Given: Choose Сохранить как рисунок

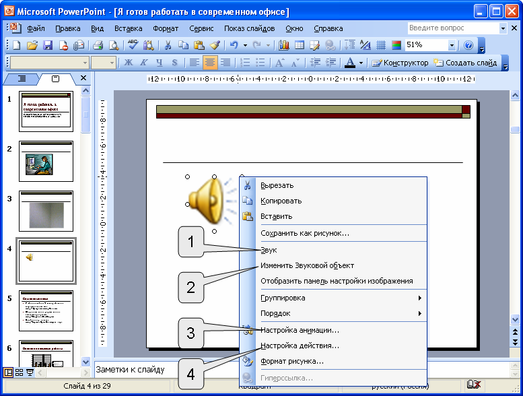Looking at the screenshot, I should [x=334, y=233].
